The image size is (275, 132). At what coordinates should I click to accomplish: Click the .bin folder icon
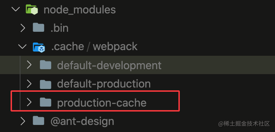tap(38, 28)
